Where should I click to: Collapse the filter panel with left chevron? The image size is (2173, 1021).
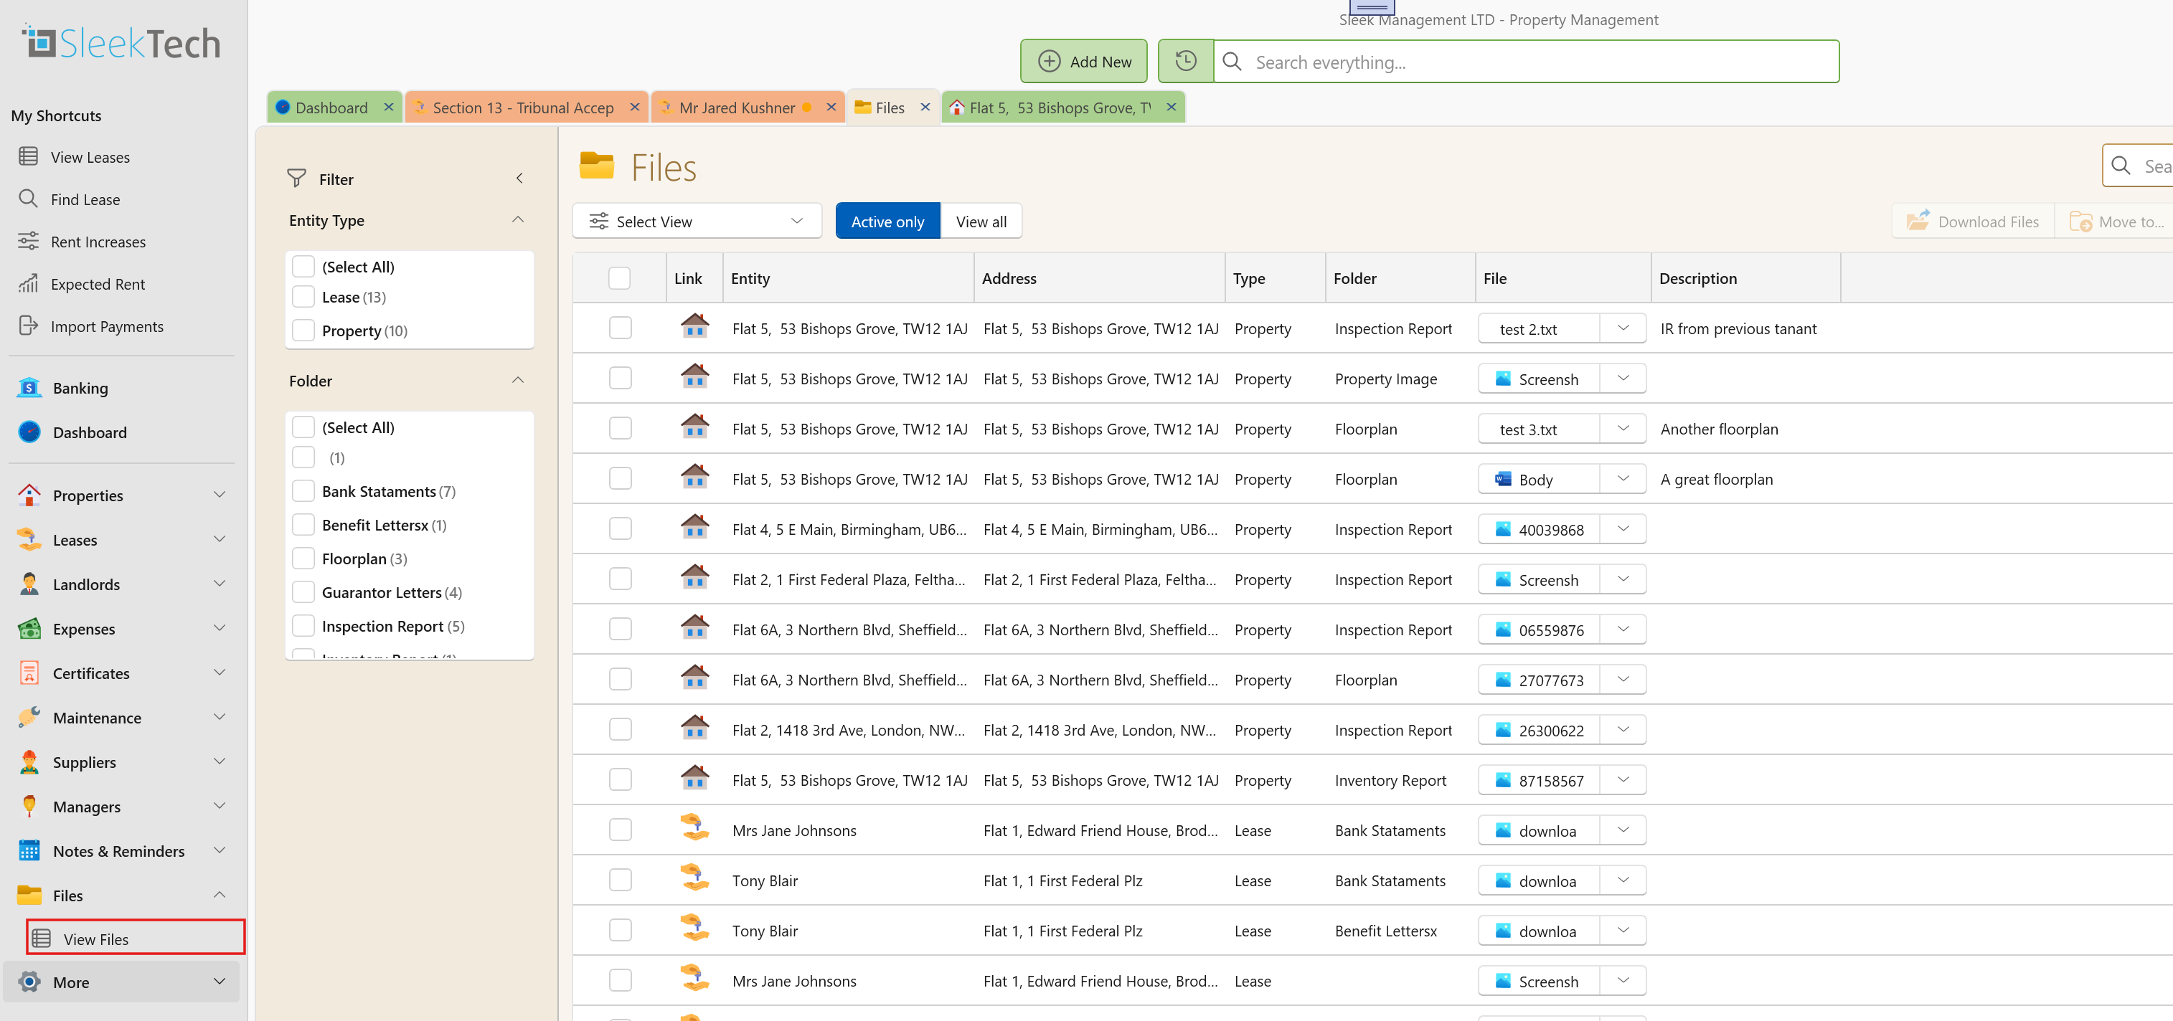click(x=519, y=179)
